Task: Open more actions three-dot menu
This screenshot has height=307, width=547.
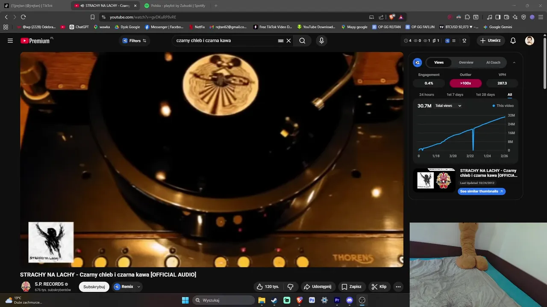Action: (398, 287)
